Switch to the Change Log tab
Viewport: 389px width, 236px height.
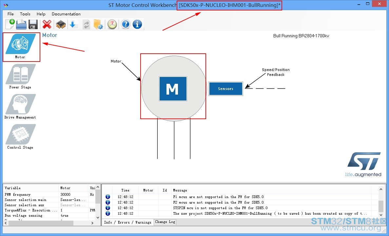tap(165, 222)
